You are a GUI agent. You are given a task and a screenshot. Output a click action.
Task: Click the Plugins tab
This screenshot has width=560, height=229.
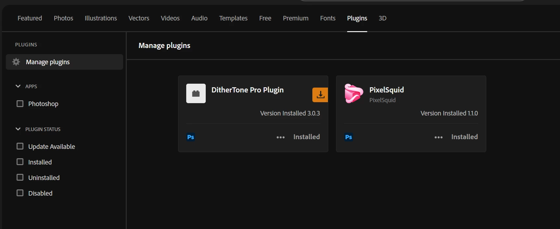357,18
